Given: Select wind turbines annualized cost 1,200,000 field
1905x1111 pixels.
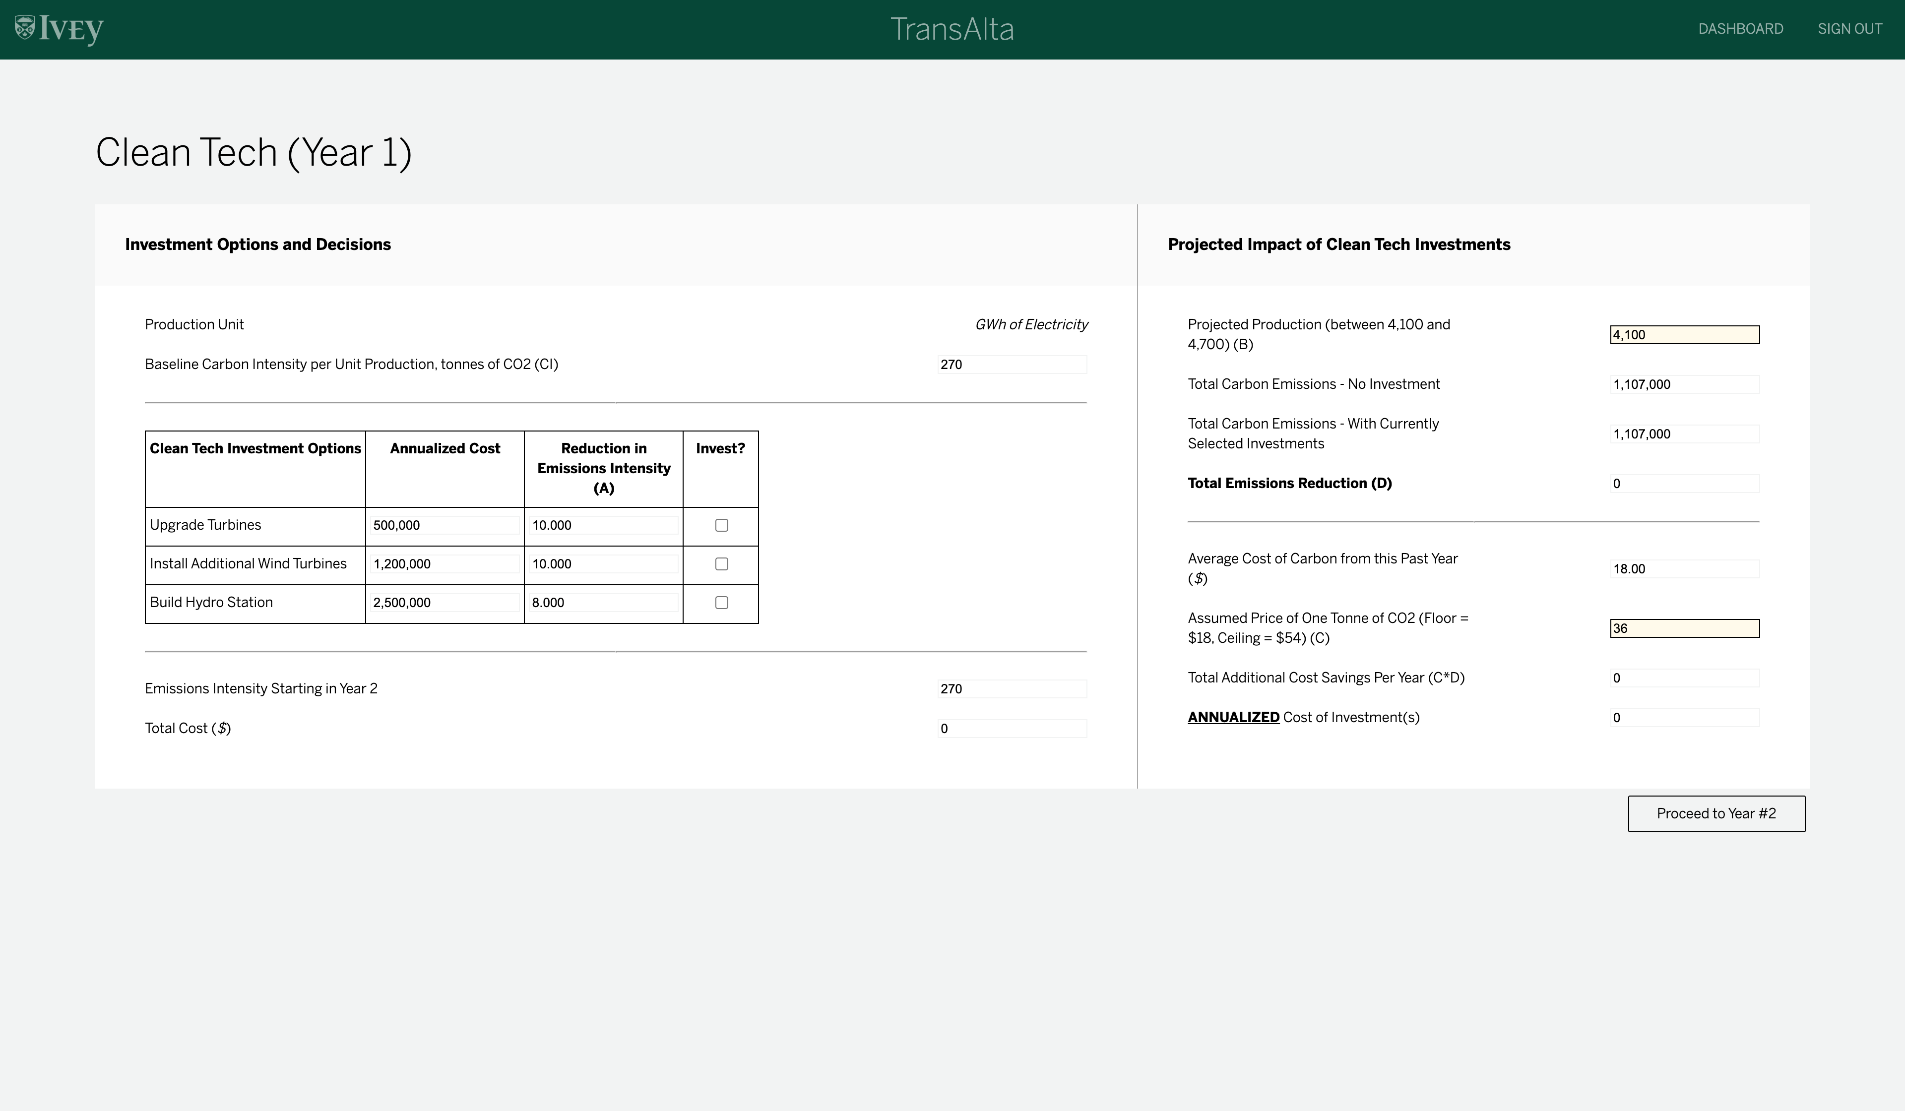Looking at the screenshot, I should [444, 564].
